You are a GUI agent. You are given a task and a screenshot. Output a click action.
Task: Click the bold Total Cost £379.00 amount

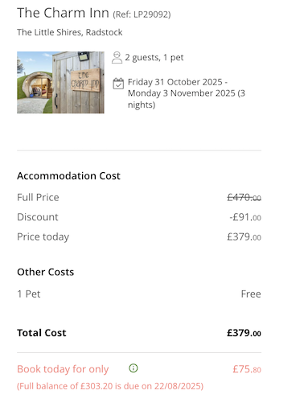(244, 333)
